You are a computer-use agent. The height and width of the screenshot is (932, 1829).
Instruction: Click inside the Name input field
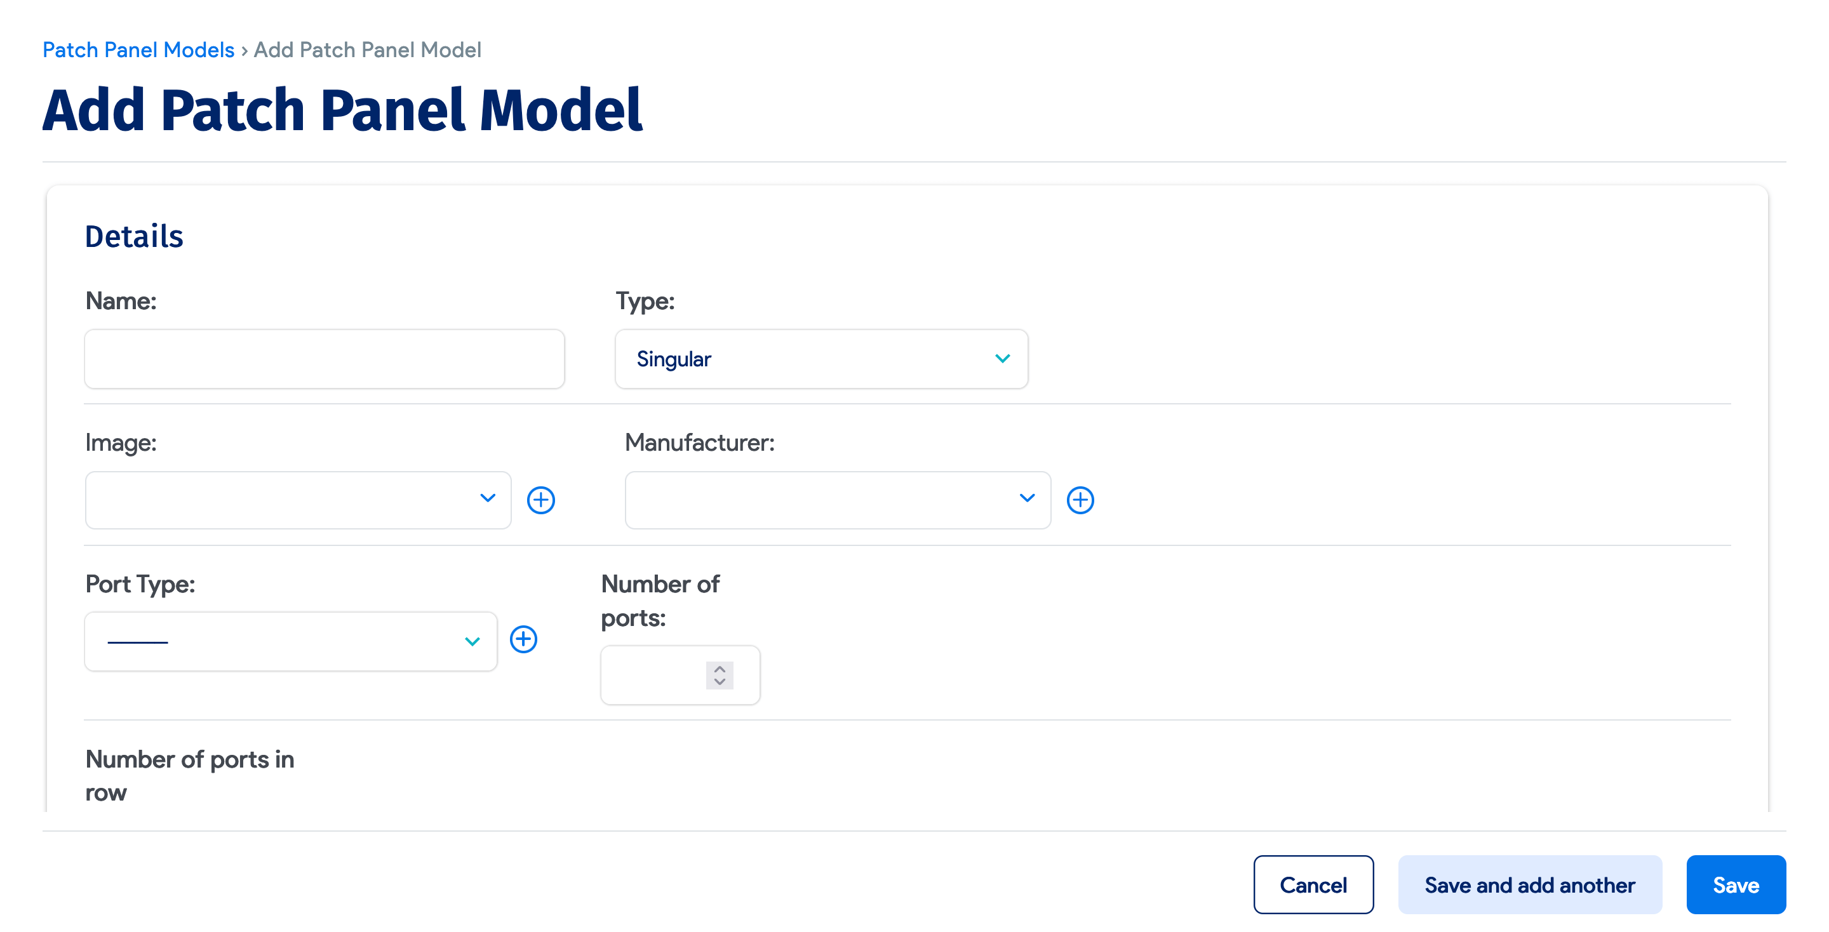pyautogui.click(x=324, y=359)
